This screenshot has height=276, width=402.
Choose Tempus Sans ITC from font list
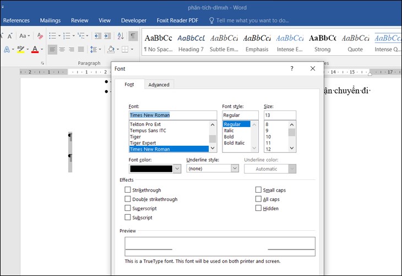pos(148,131)
